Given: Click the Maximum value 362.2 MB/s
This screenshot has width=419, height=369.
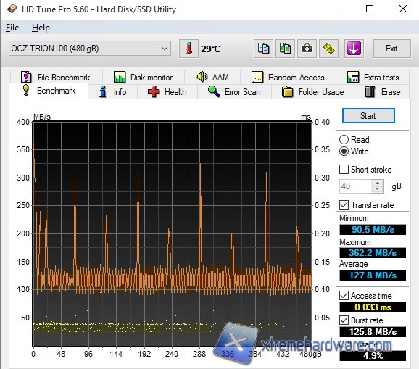Looking at the screenshot, I should click(x=373, y=253).
